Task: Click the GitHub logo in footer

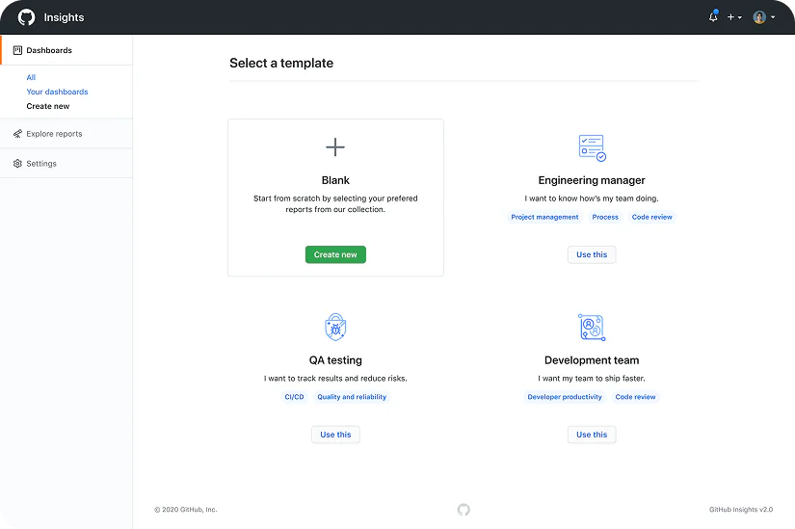Action: click(464, 510)
